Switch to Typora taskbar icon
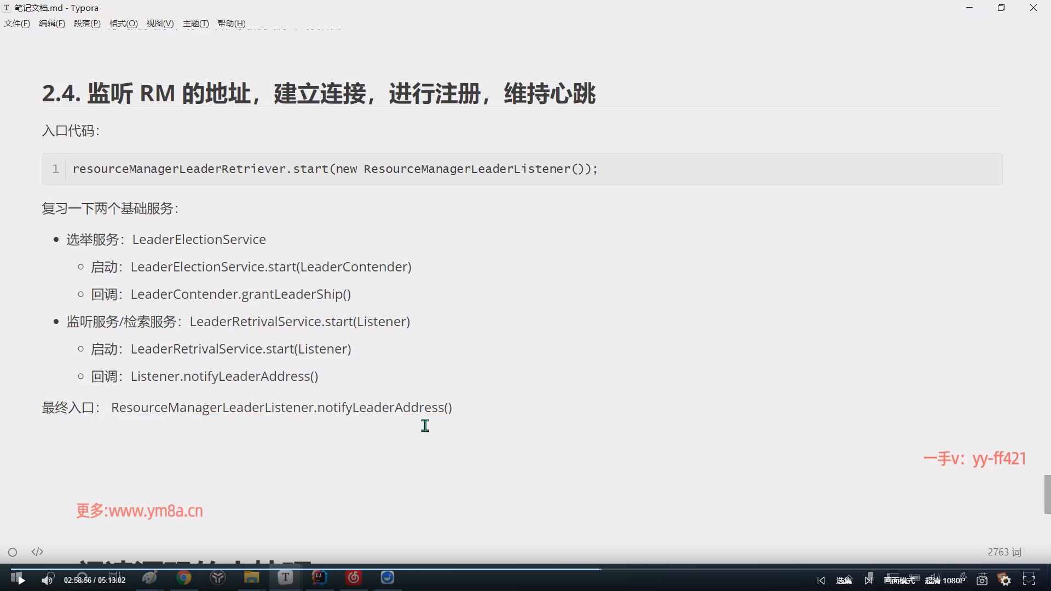Viewport: 1051px width, 591px height. [285, 578]
